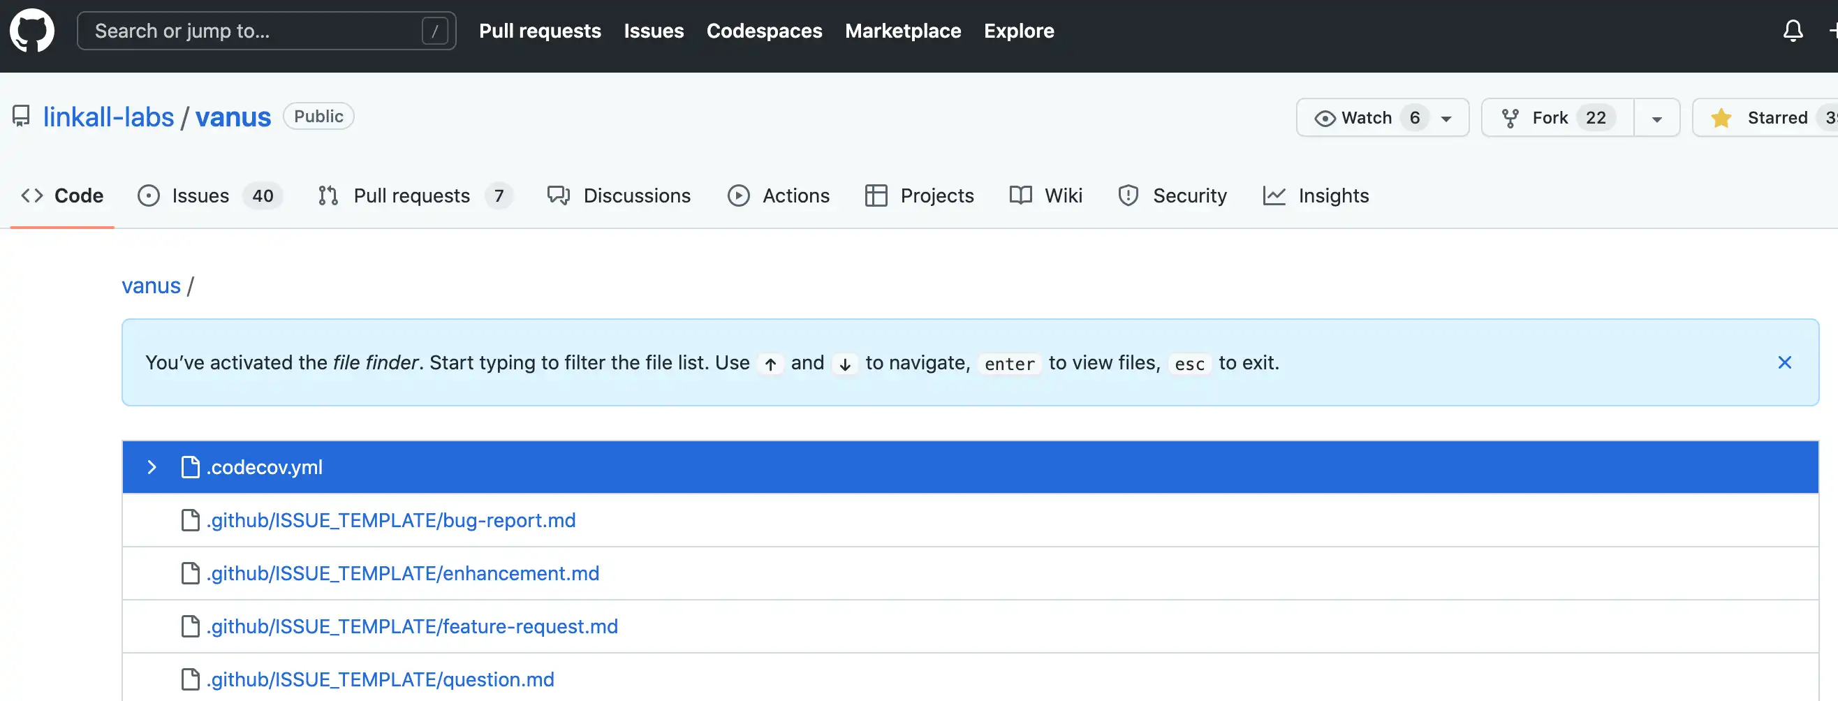The width and height of the screenshot is (1838, 701).
Task: Click the Watch eye icon
Action: coord(1325,119)
